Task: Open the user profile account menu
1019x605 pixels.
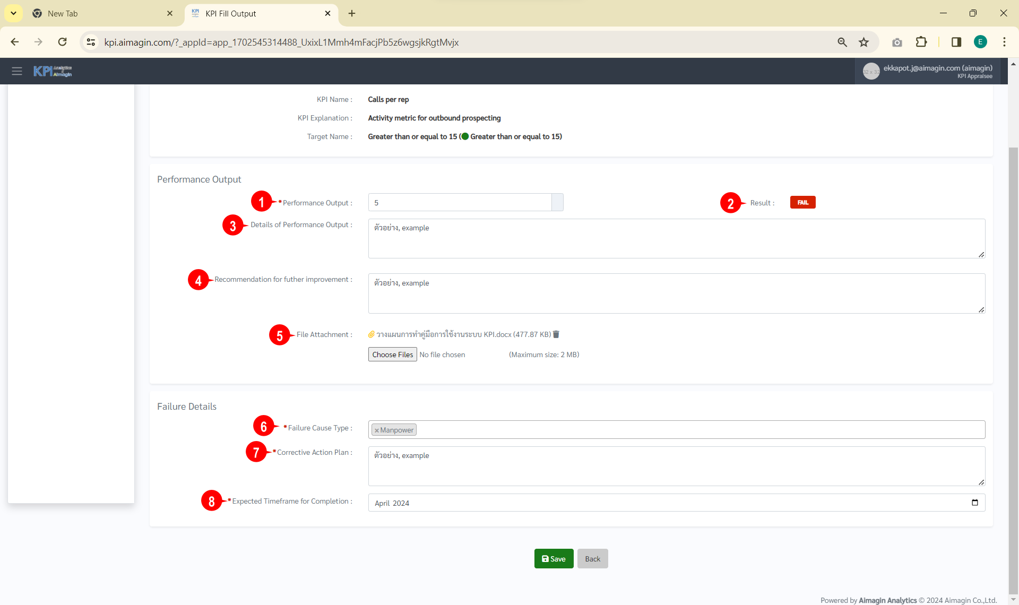Action: pos(928,71)
